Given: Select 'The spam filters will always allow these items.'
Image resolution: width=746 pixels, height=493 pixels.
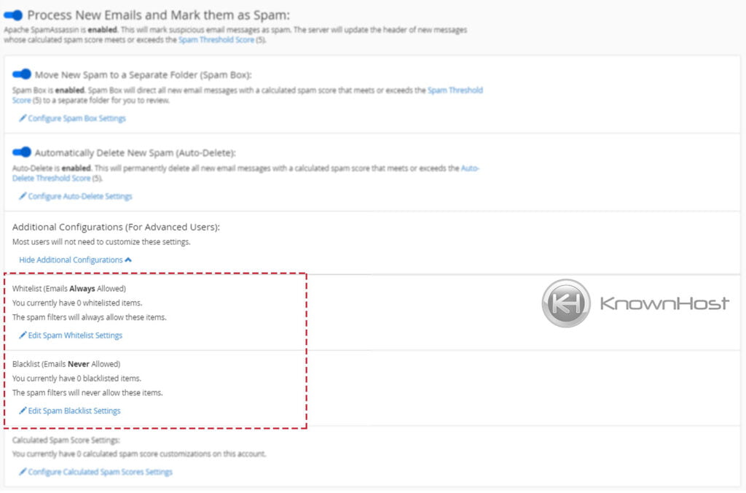Looking at the screenshot, I should 90,317.
